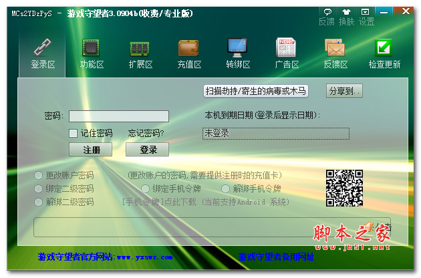The image size is (421, 278).
Task: Open the 扩展区 memory module icon
Action: [x=140, y=49]
